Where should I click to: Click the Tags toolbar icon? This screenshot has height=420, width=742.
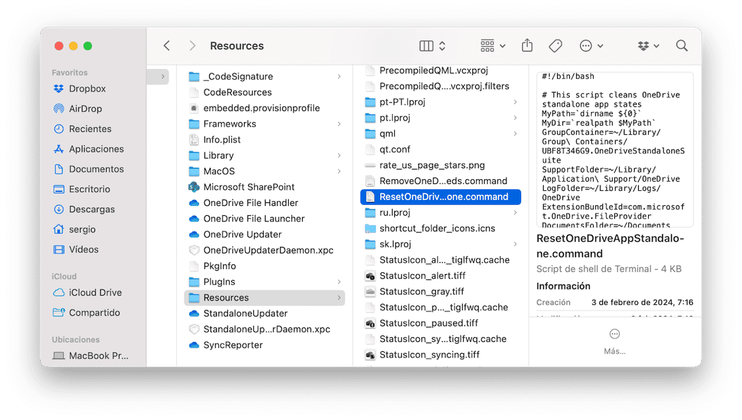[x=555, y=46]
